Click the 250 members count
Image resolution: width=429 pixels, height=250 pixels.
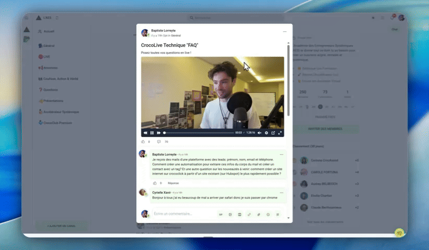tap(303, 92)
